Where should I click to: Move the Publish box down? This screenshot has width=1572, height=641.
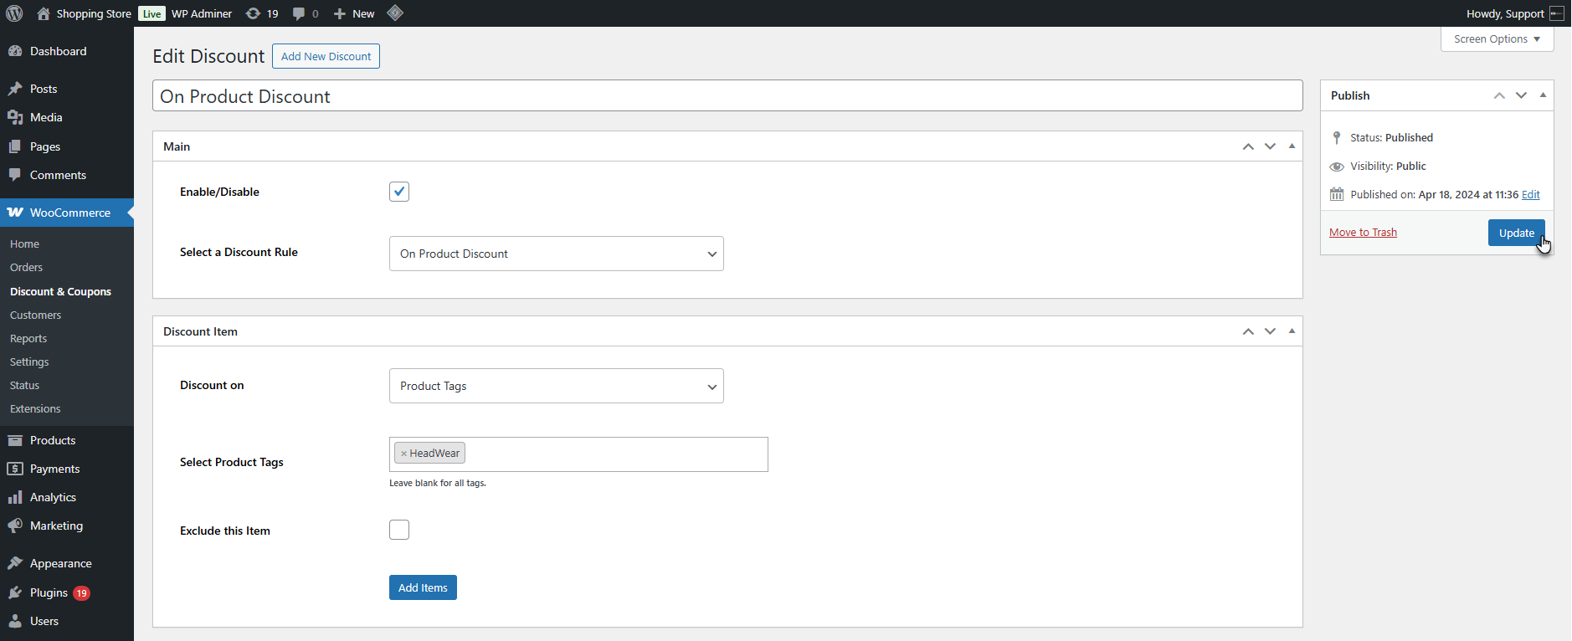[x=1521, y=95]
